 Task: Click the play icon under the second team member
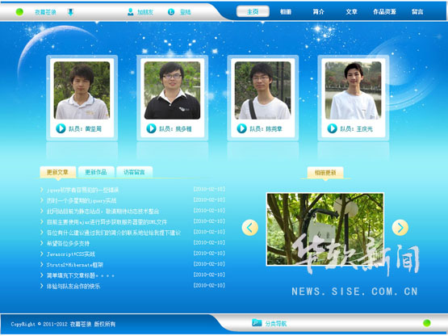point(151,128)
